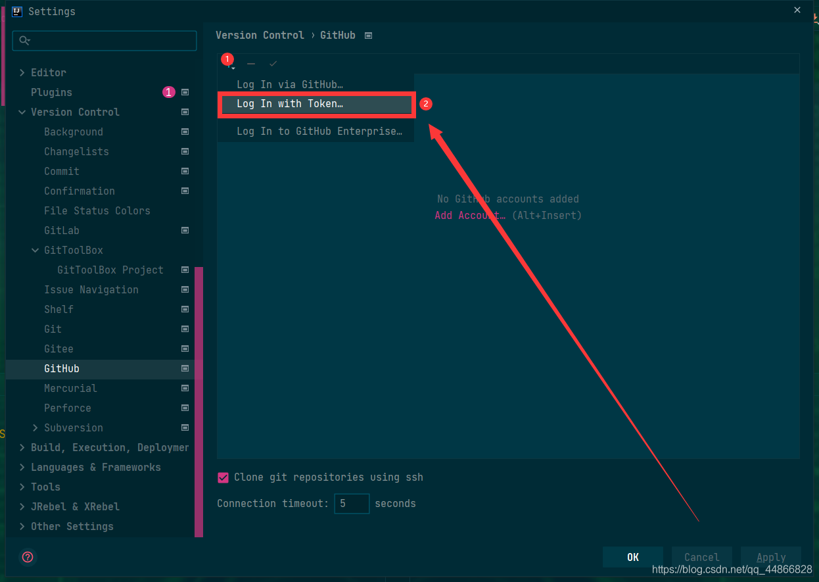Collapse the GitToolBox node
The width and height of the screenshot is (819, 582).
click(35, 250)
